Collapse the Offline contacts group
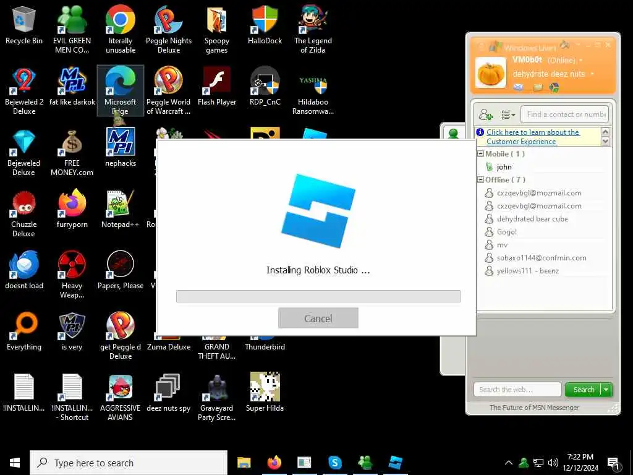The image size is (633, 475). (x=480, y=180)
